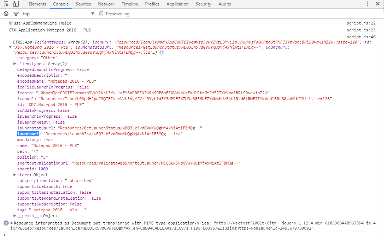The height and width of the screenshot is (238, 384).
Task: Clear the console with the clear icon
Action: point(6,14)
